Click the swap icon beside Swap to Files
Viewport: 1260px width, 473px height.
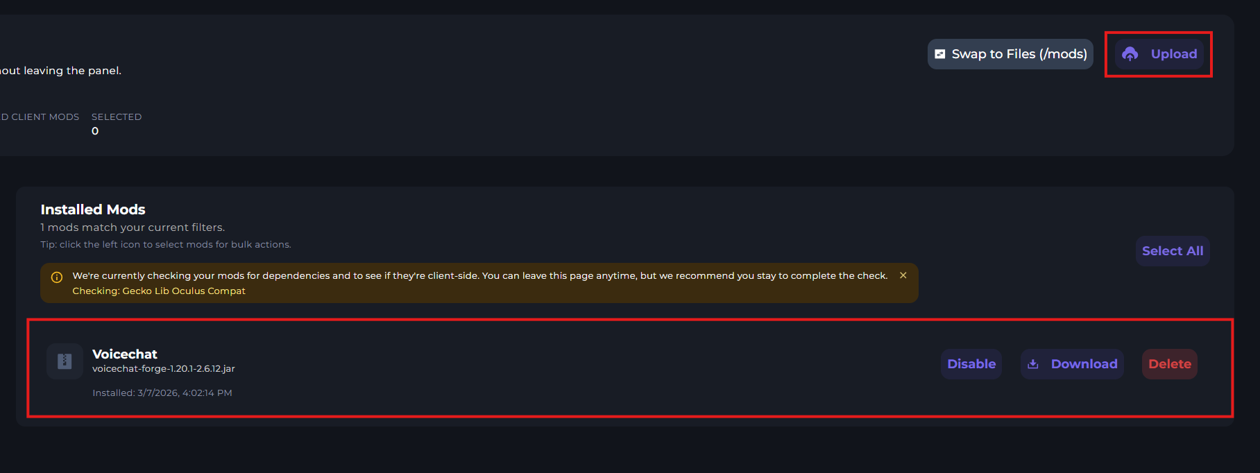point(940,54)
